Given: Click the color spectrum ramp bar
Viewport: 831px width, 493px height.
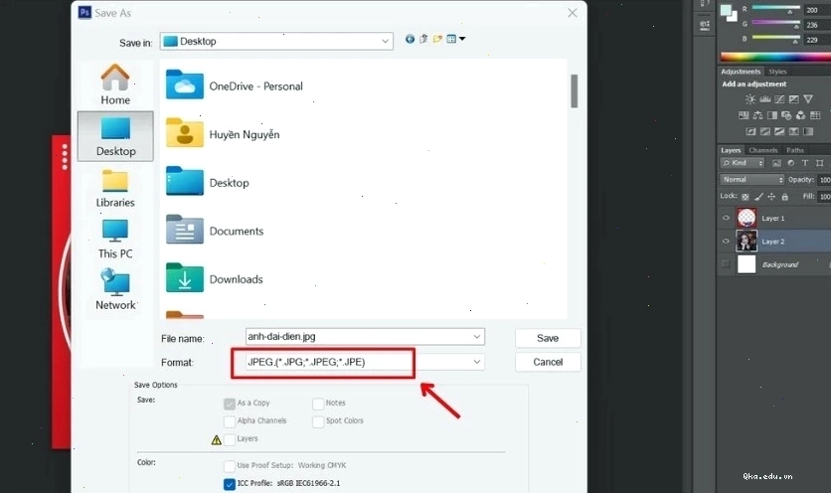Looking at the screenshot, I should pos(775,57).
